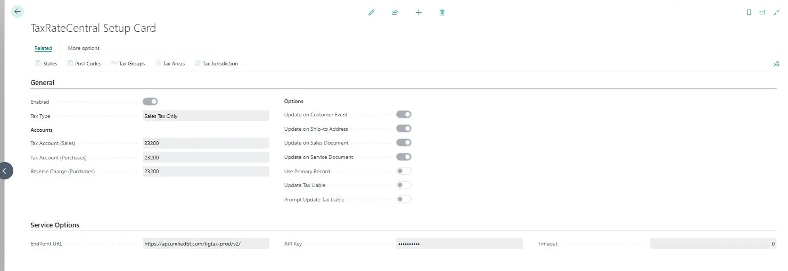Click Reverse Charge (Purchases) field
The height and width of the screenshot is (271, 788).
tap(206, 171)
